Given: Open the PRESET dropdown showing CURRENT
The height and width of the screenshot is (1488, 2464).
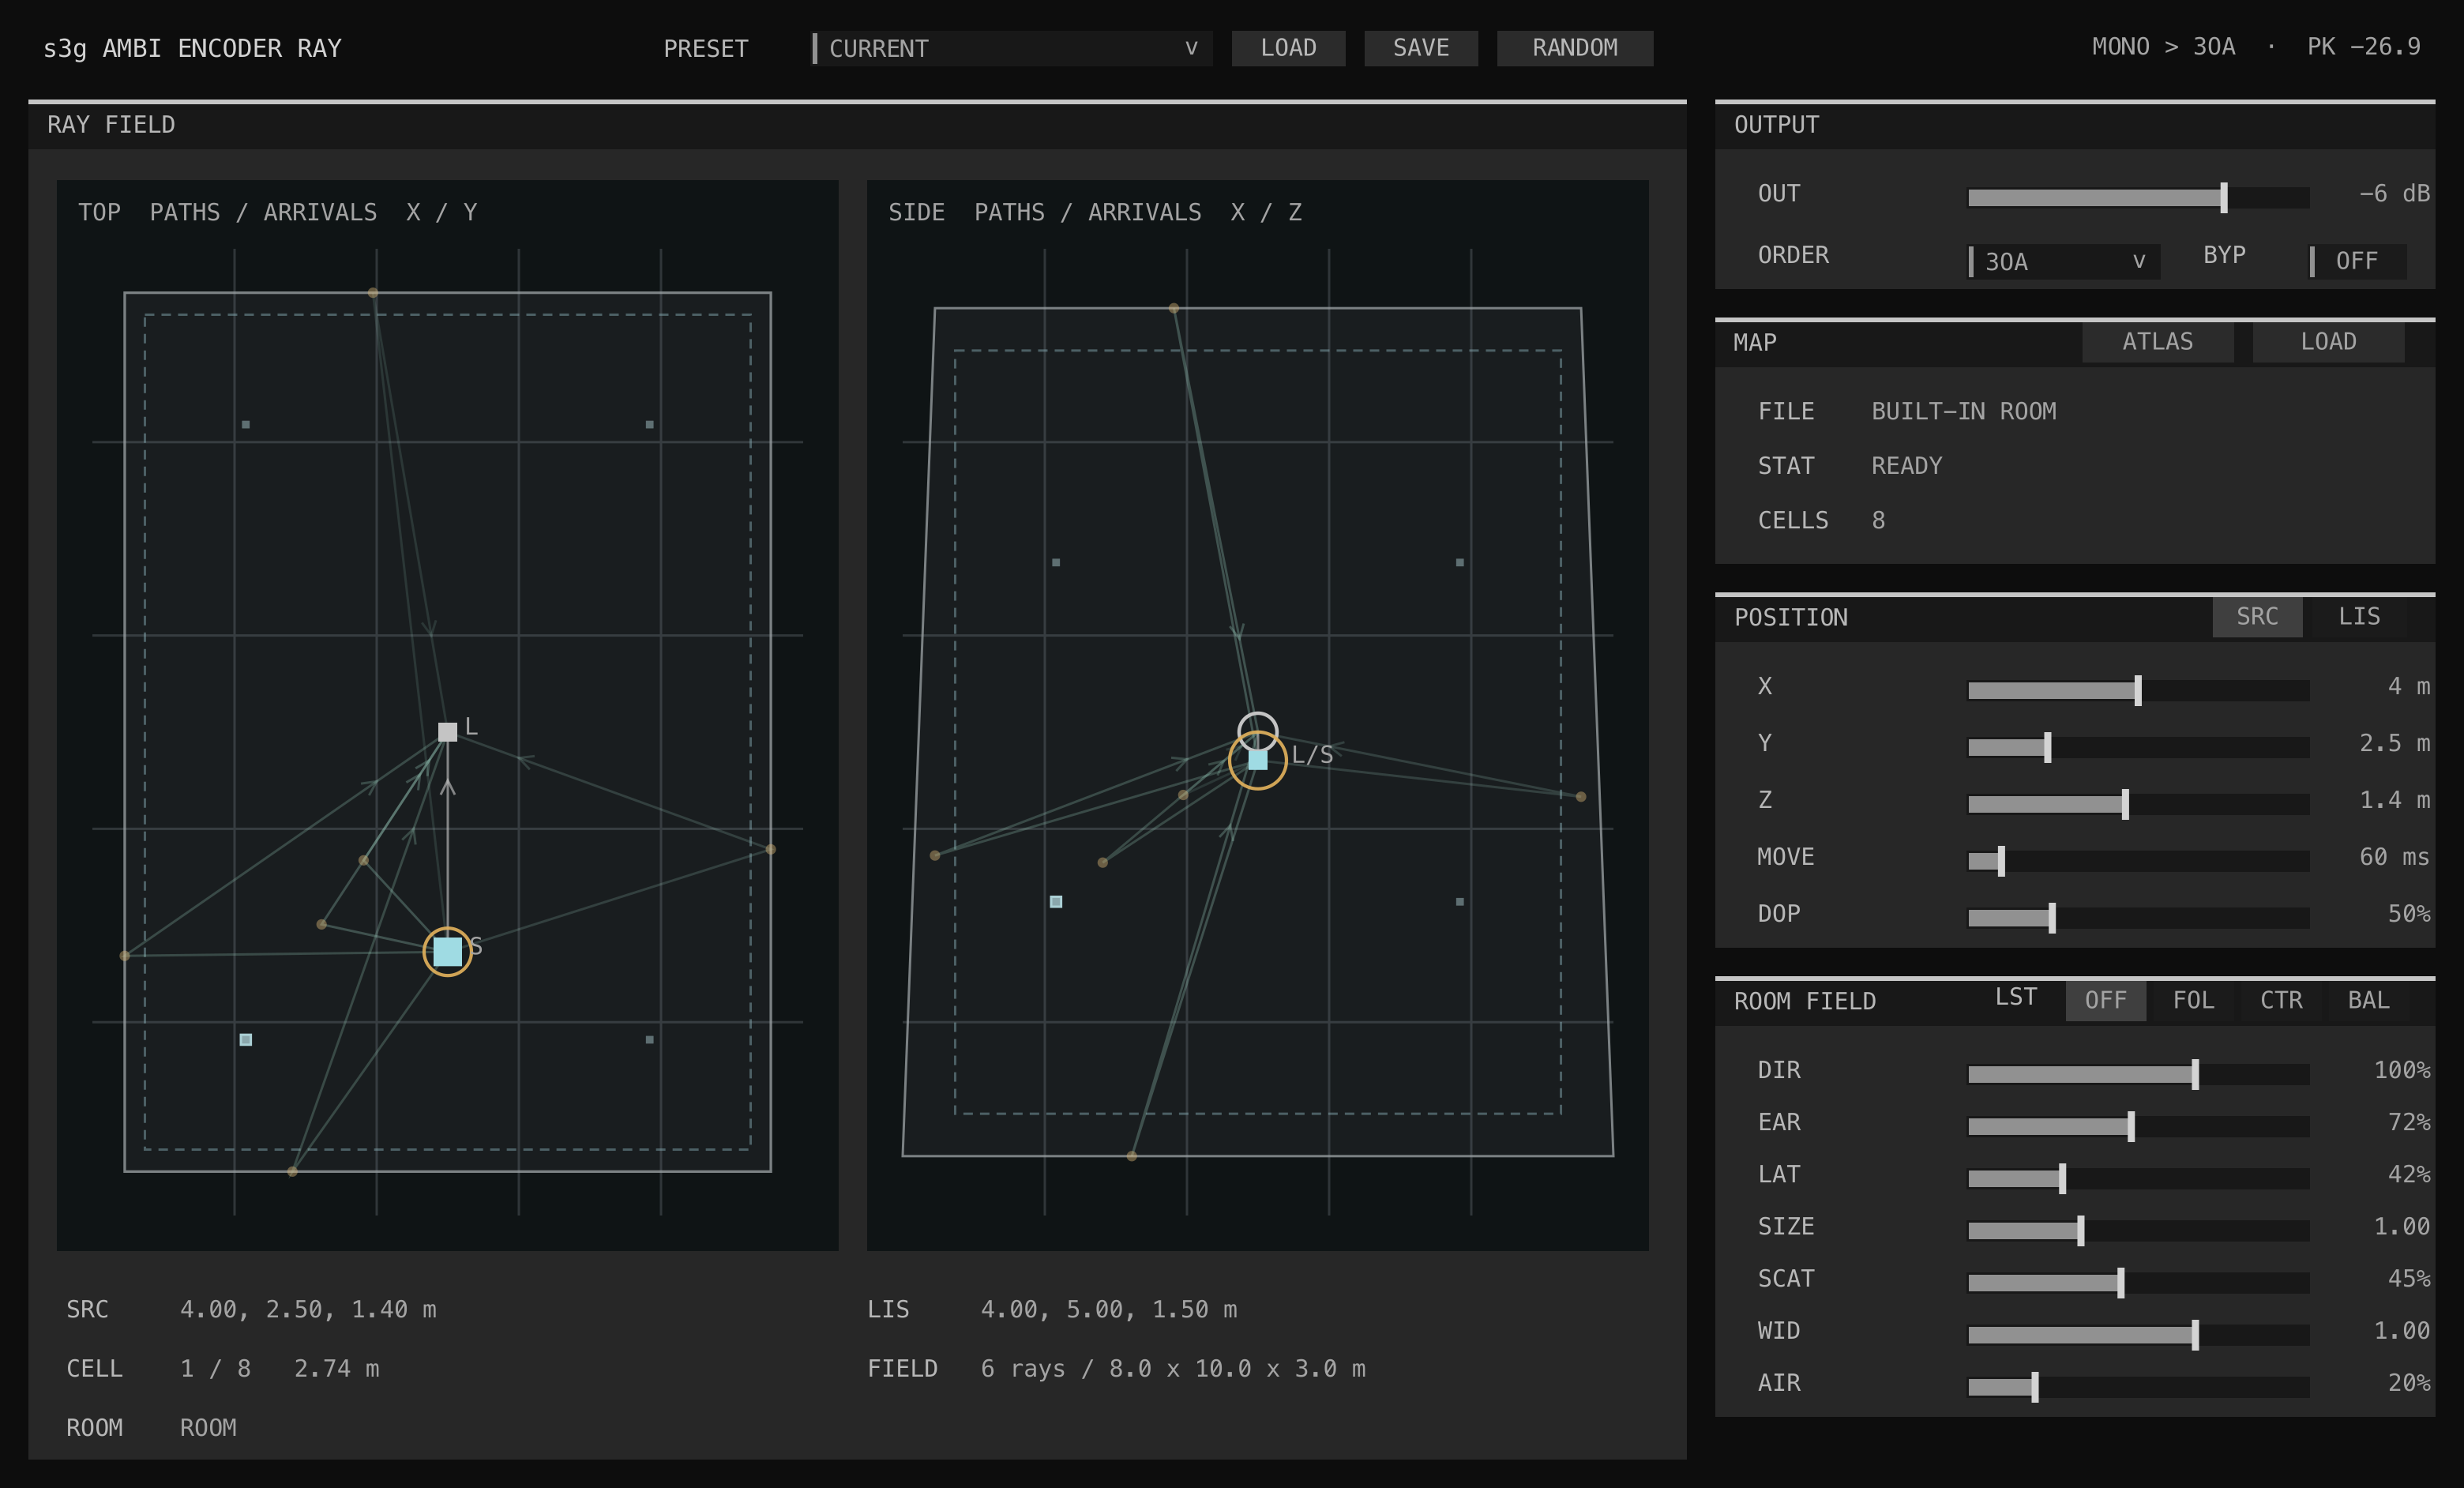Looking at the screenshot, I should pos(1011,48).
